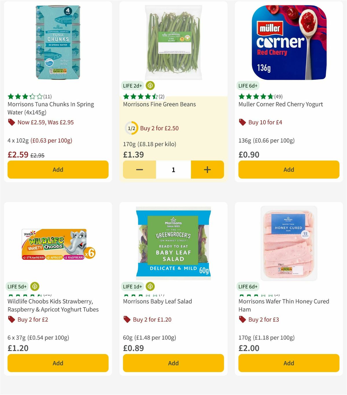The width and height of the screenshot is (347, 395).
Task: Add Morrisons Baby Leaf Salad to basket
Action: (173, 363)
